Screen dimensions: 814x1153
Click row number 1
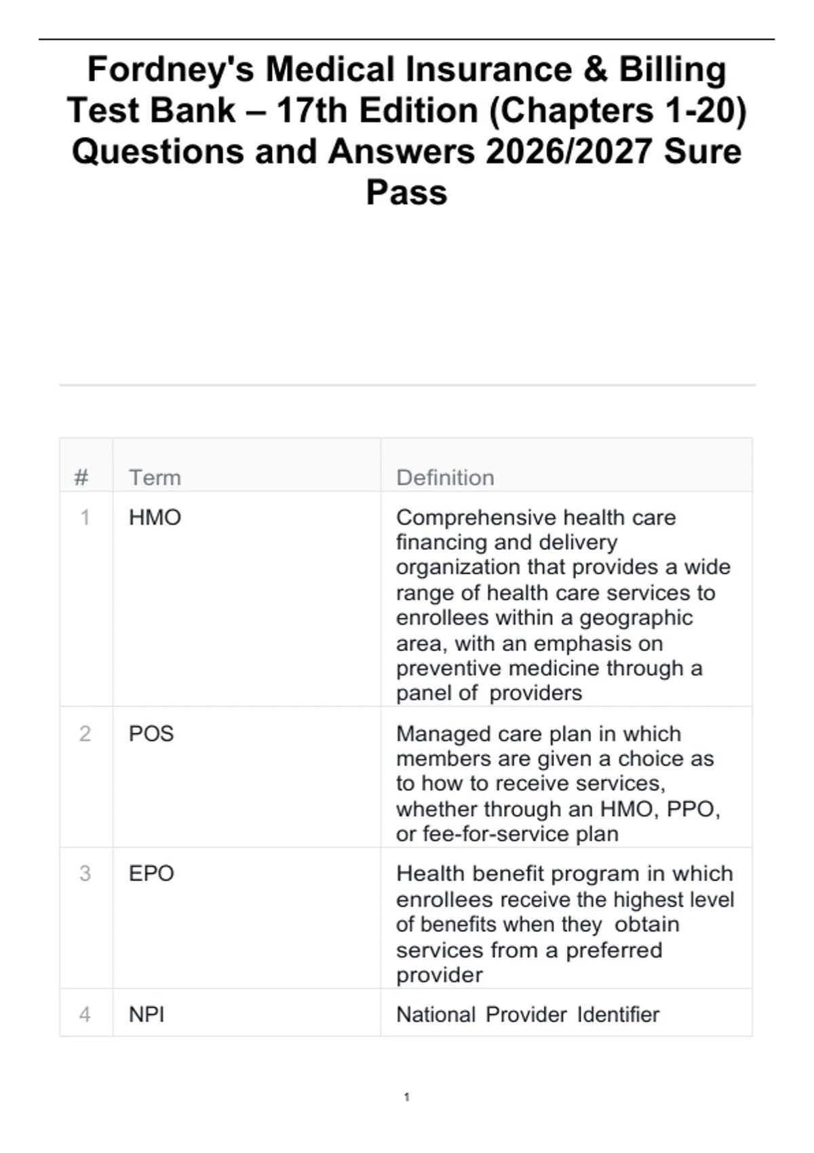click(x=85, y=517)
